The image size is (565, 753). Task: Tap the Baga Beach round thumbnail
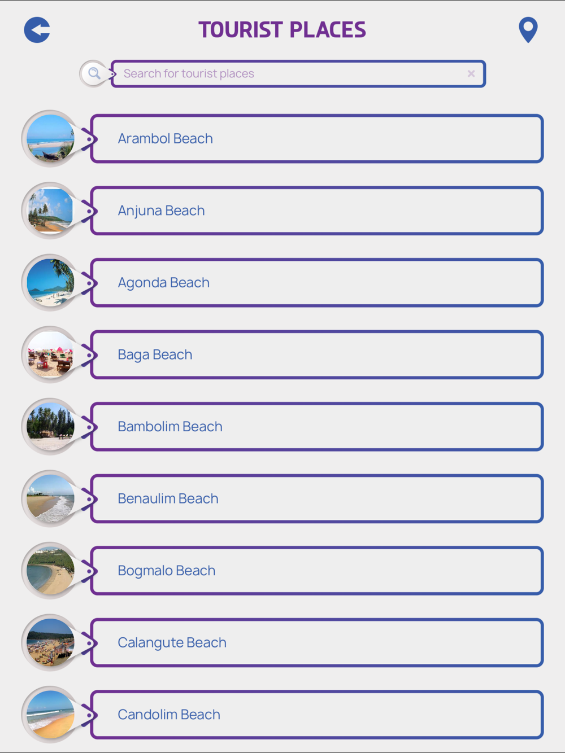tap(50, 354)
